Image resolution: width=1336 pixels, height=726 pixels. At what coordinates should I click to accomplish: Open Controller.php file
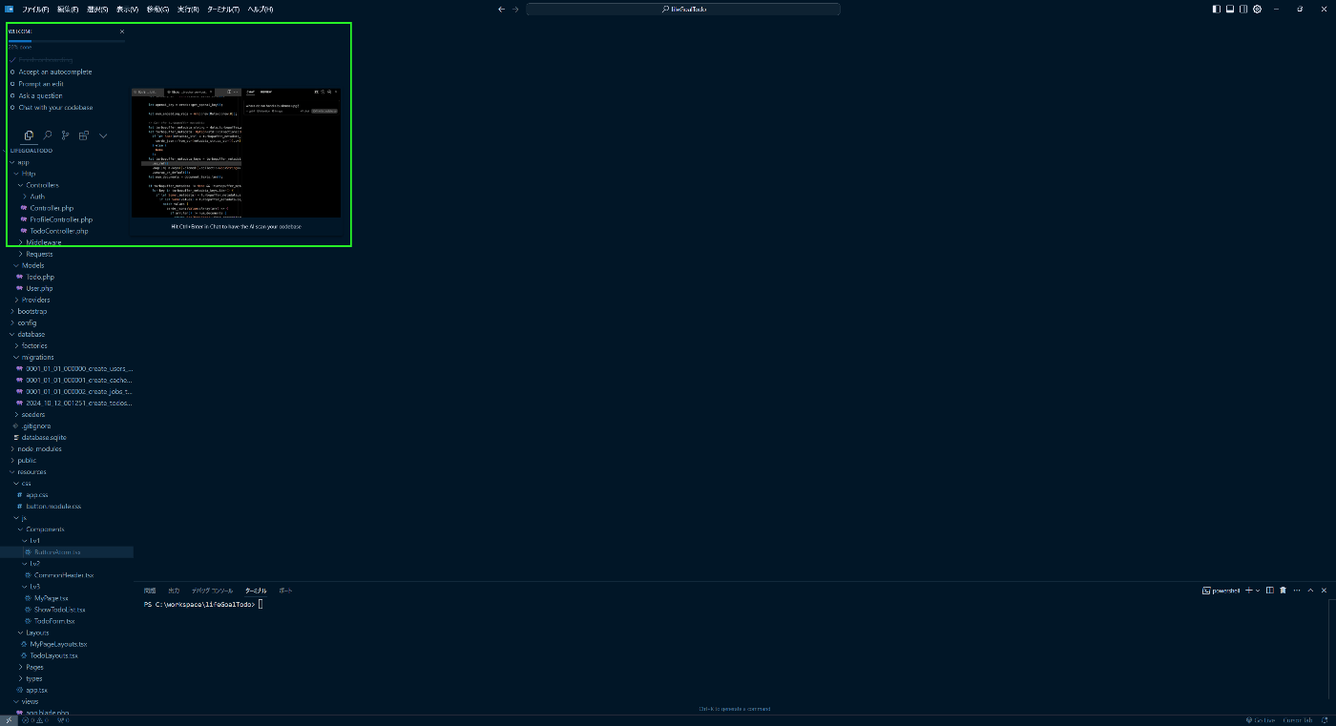(x=52, y=208)
